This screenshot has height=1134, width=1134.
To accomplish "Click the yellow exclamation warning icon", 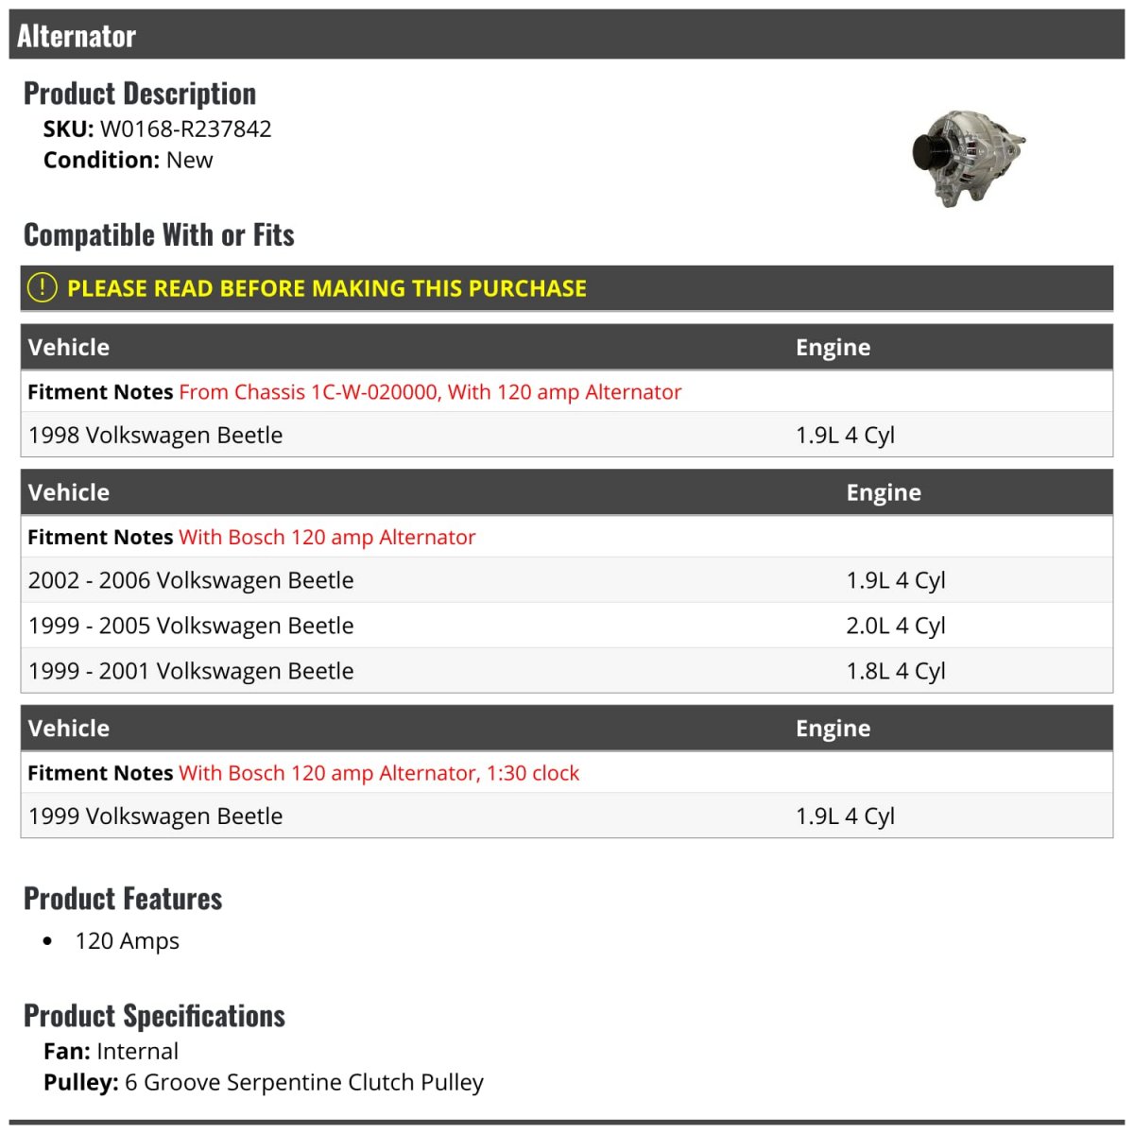I will point(42,287).
